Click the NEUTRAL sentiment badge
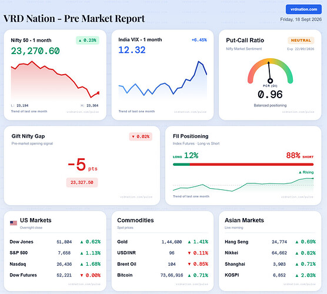The image size is (327, 294). point(301,40)
